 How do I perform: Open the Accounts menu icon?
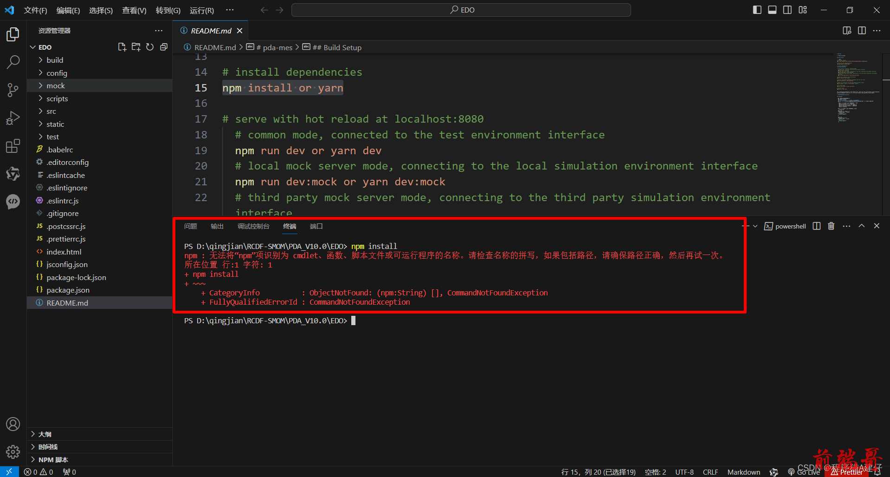pos(13,424)
